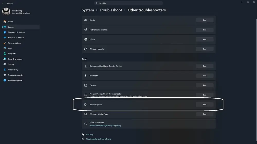Viewport: 257px width, 144px height.
Task: Open Gaming settings
Action: click(21, 64)
